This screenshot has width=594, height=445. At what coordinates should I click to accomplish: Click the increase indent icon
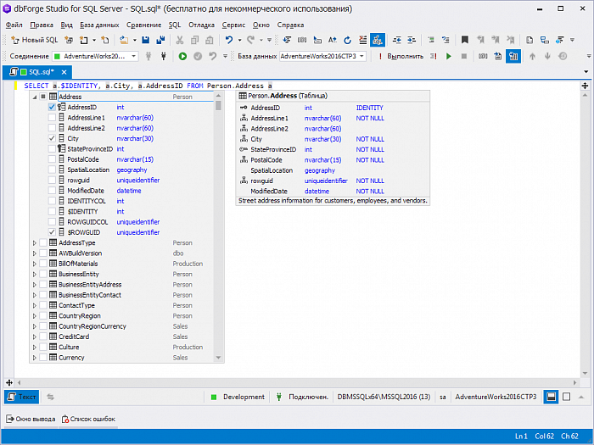412,40
